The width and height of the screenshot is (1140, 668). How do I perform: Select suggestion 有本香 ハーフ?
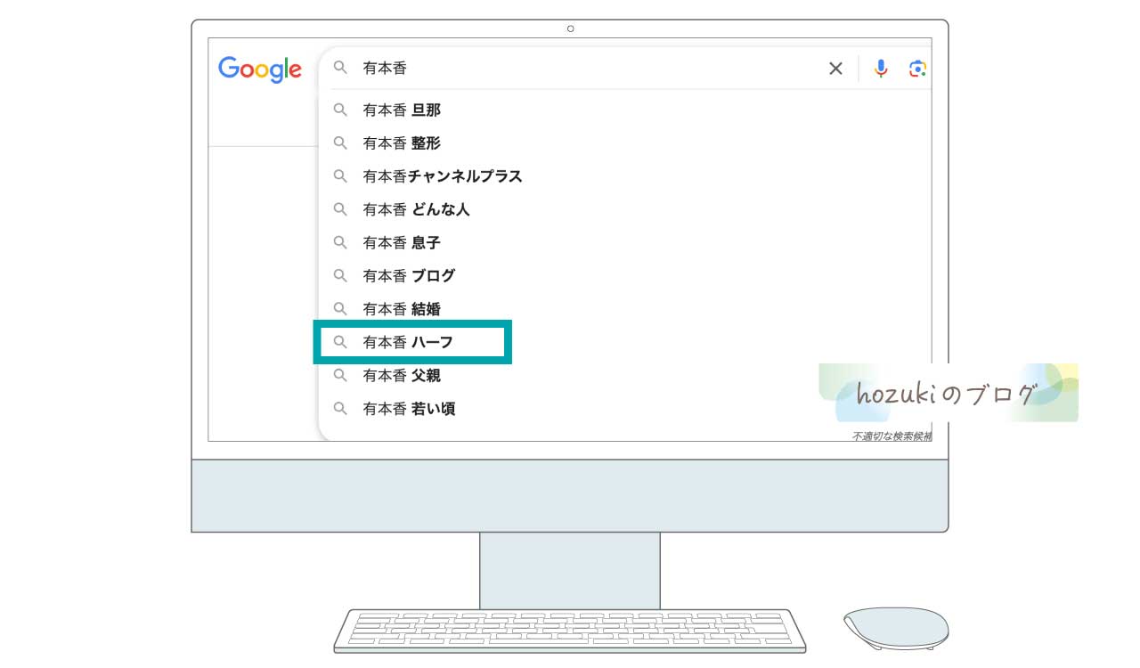[409, 342]
